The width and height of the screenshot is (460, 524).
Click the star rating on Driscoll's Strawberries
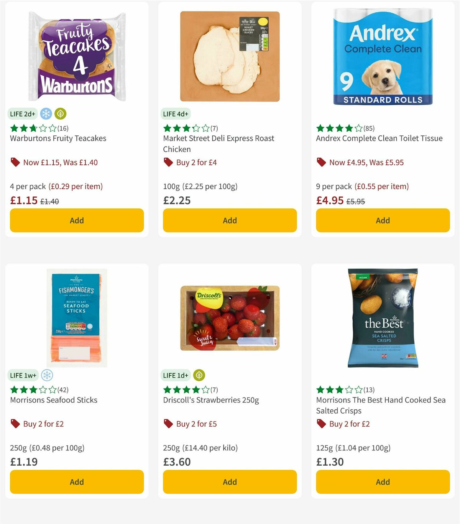pos(183,390)
